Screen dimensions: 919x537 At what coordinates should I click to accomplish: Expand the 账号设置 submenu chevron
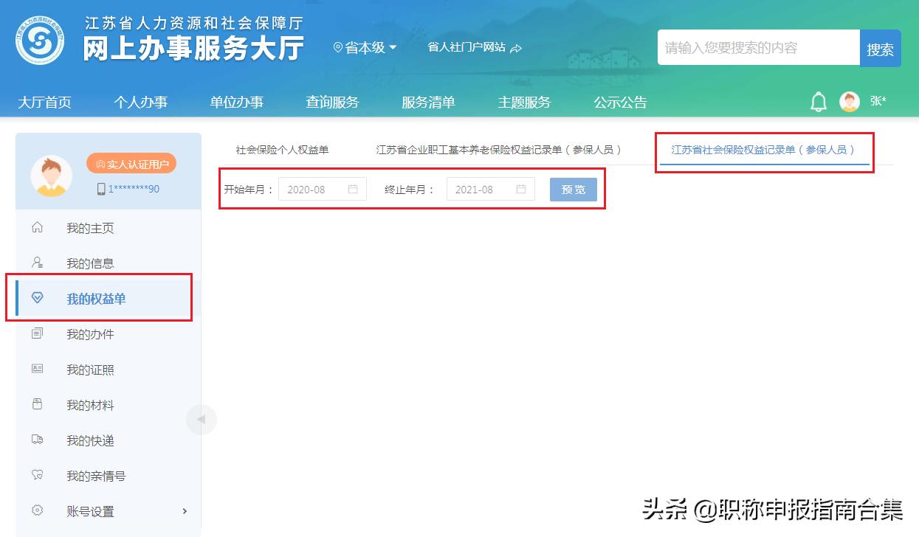coord(185,511)
